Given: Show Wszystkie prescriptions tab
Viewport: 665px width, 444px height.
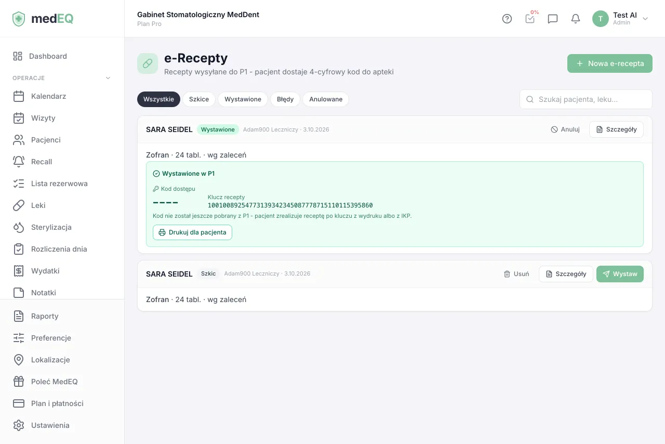Looking at the screenshot, I should point(158,99).
